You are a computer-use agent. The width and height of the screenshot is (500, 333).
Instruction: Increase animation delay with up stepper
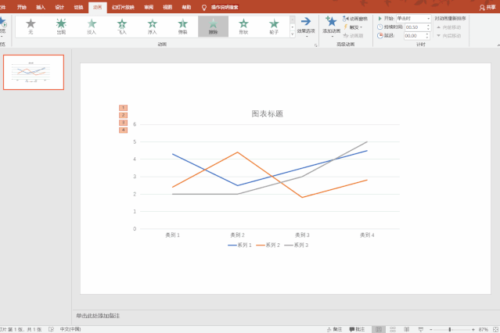tap(427, 34)
